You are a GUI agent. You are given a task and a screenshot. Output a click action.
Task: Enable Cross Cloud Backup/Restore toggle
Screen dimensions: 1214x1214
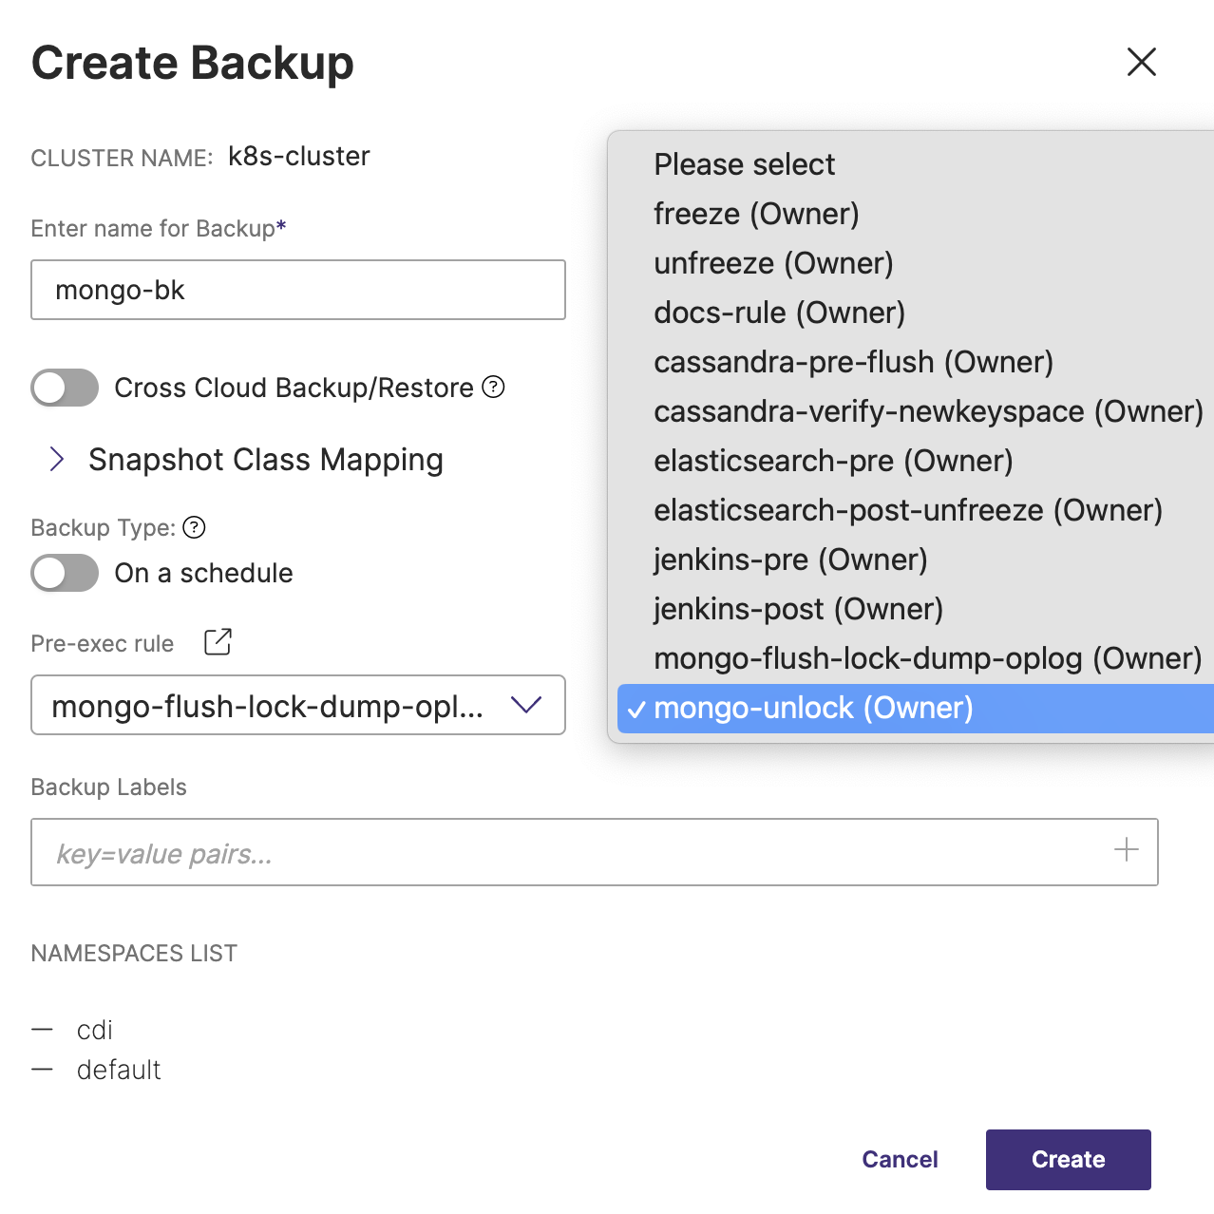tap(65, 388)
